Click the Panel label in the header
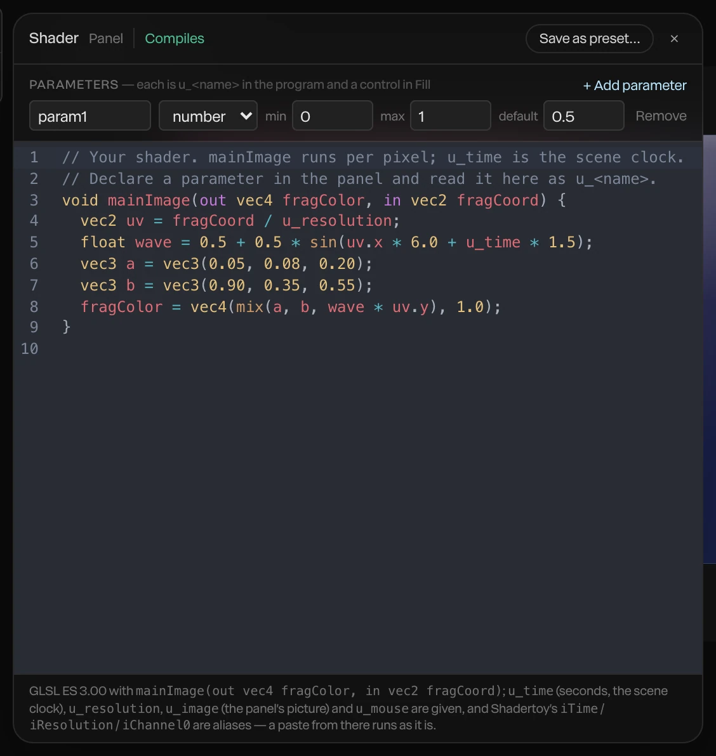The height and width of the screenshot is (756, 716). click(x=105, y=39)
